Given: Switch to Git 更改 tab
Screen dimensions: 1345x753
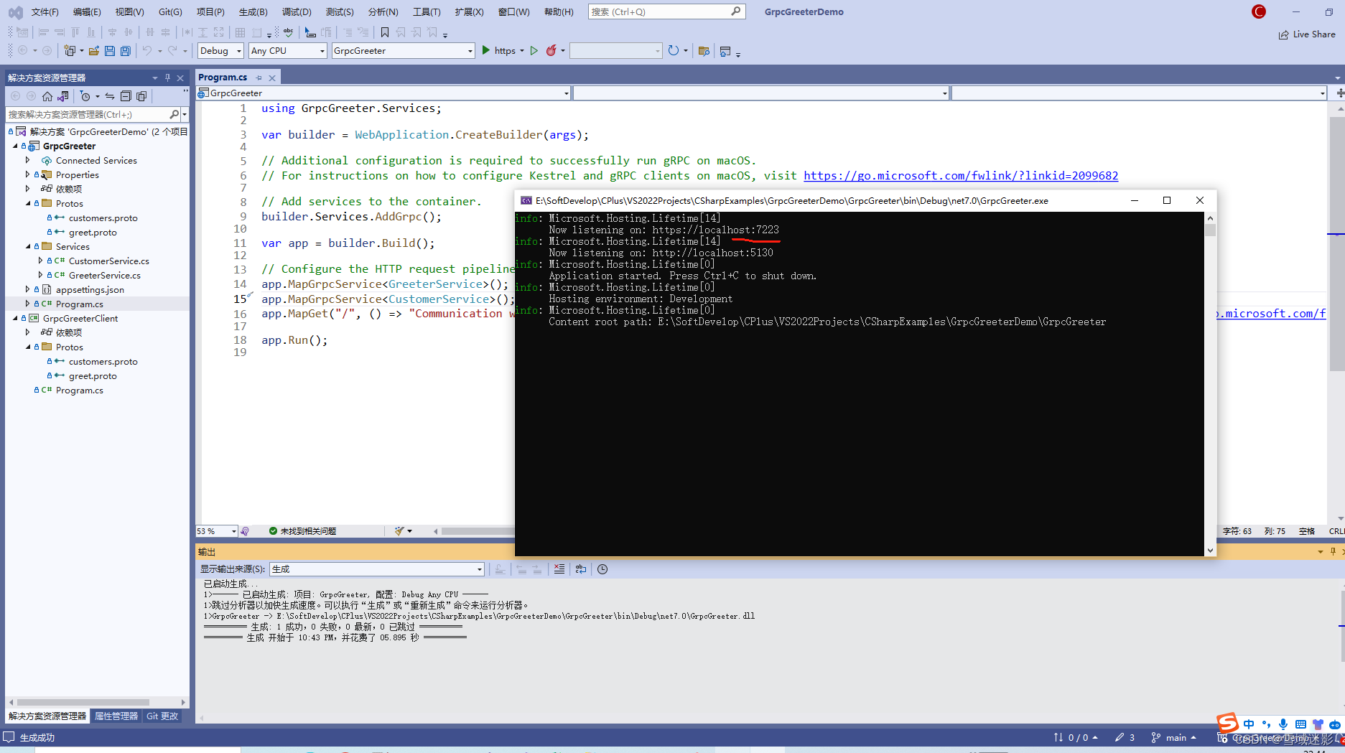Looking at the screenshot, I should point(162,716).
